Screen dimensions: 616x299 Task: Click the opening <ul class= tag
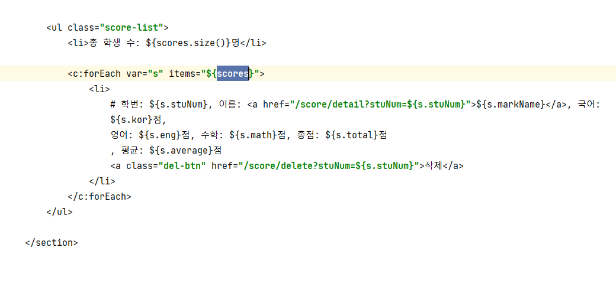(73, 27)
